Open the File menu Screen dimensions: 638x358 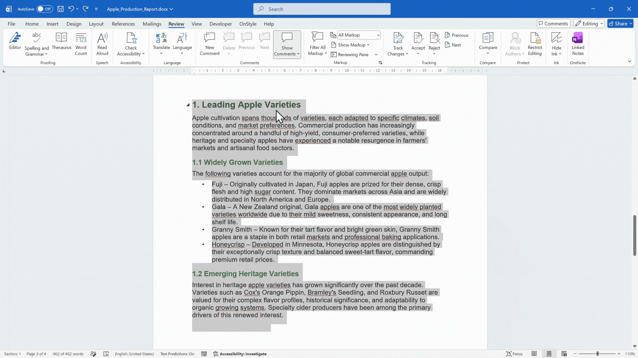11,24
